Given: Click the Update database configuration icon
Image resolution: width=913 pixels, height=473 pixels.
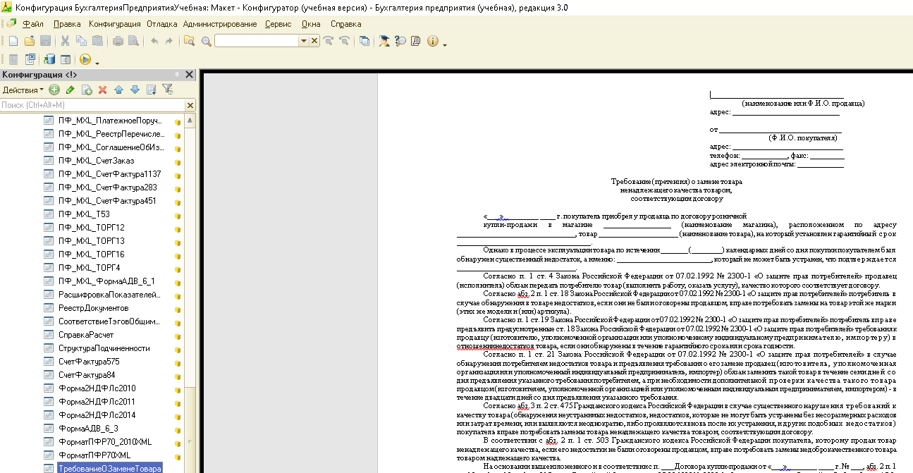Looking at the screenshot, I should tap(49, 60).
